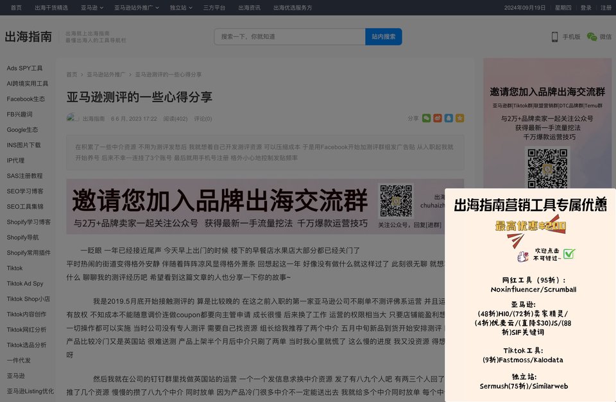
Task: Click the phone icon for 手机版
Action: pos(554,37)
